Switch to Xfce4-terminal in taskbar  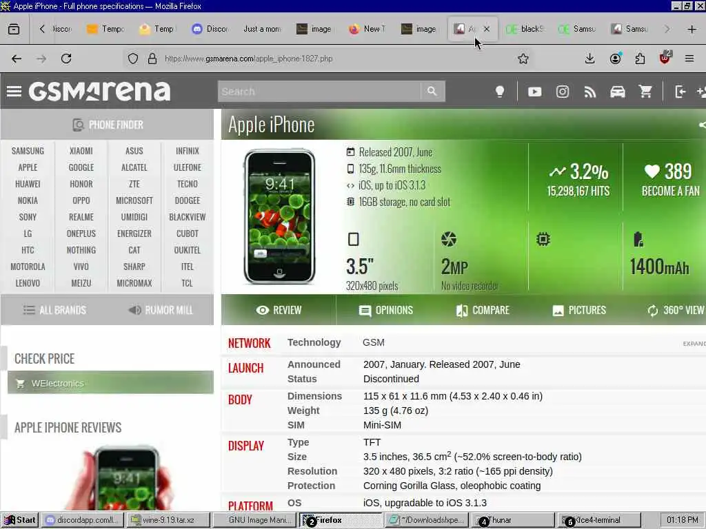click(x=598, y=520)
